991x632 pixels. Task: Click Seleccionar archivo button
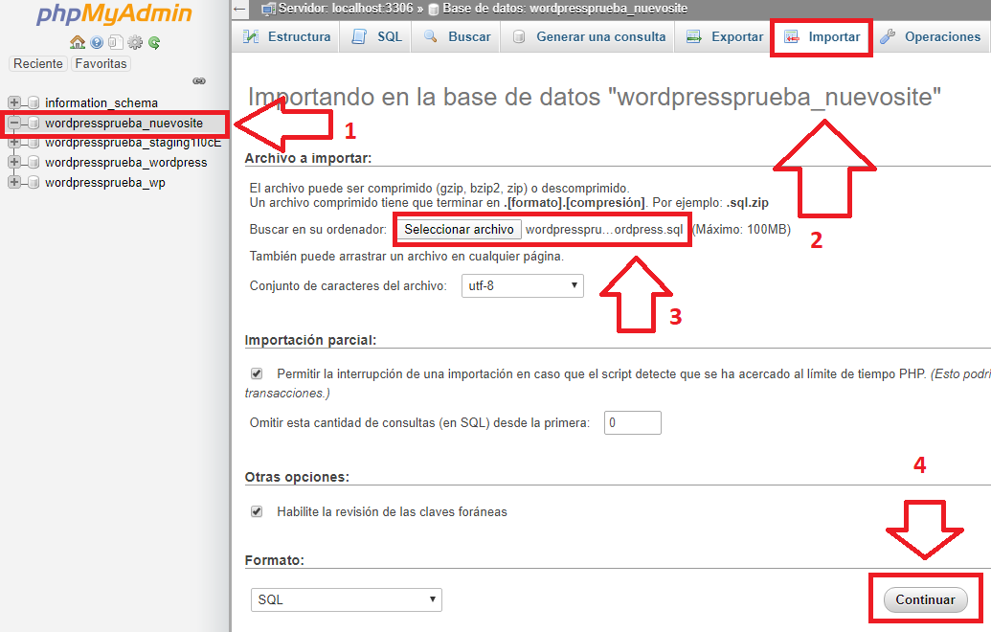tap(459, 230)
